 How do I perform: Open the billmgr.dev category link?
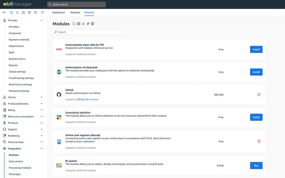pyautogui.click(x=83, y=99)
